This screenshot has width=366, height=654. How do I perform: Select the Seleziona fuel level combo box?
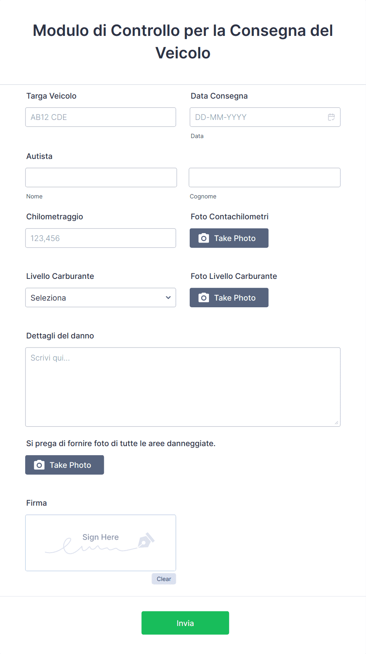pos(100,297)
